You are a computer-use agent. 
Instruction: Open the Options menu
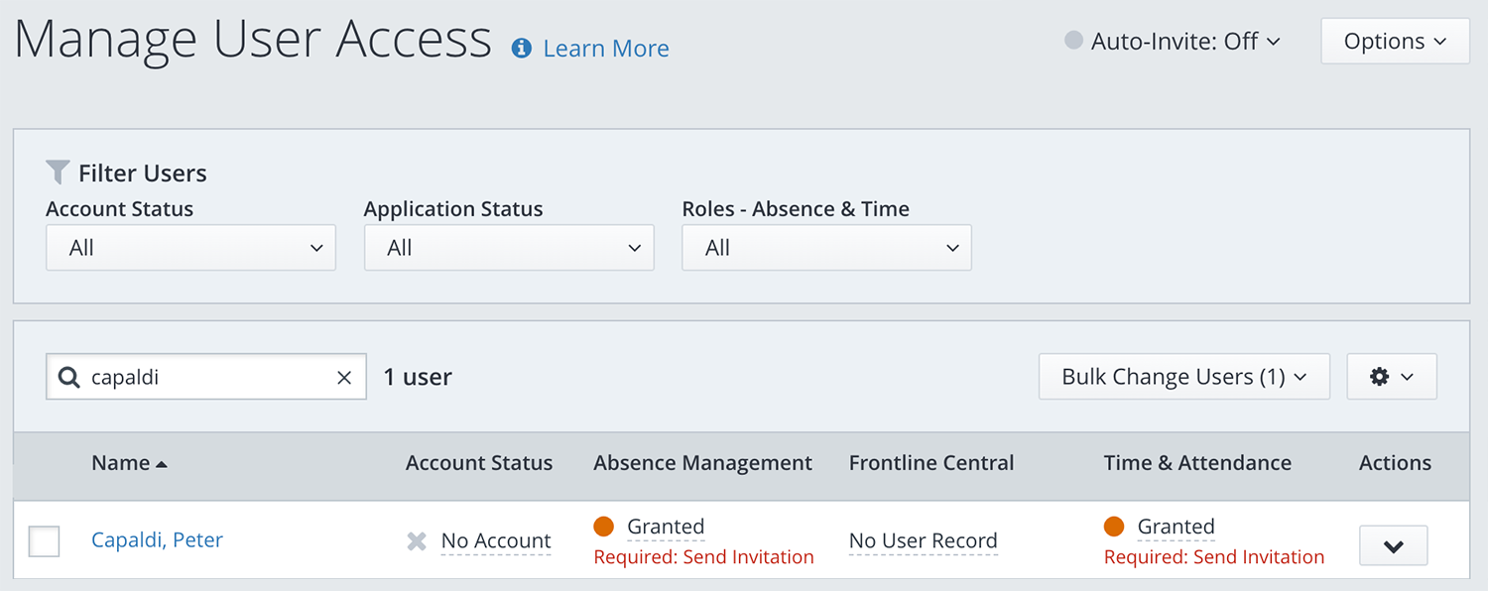pos(1395,42)
